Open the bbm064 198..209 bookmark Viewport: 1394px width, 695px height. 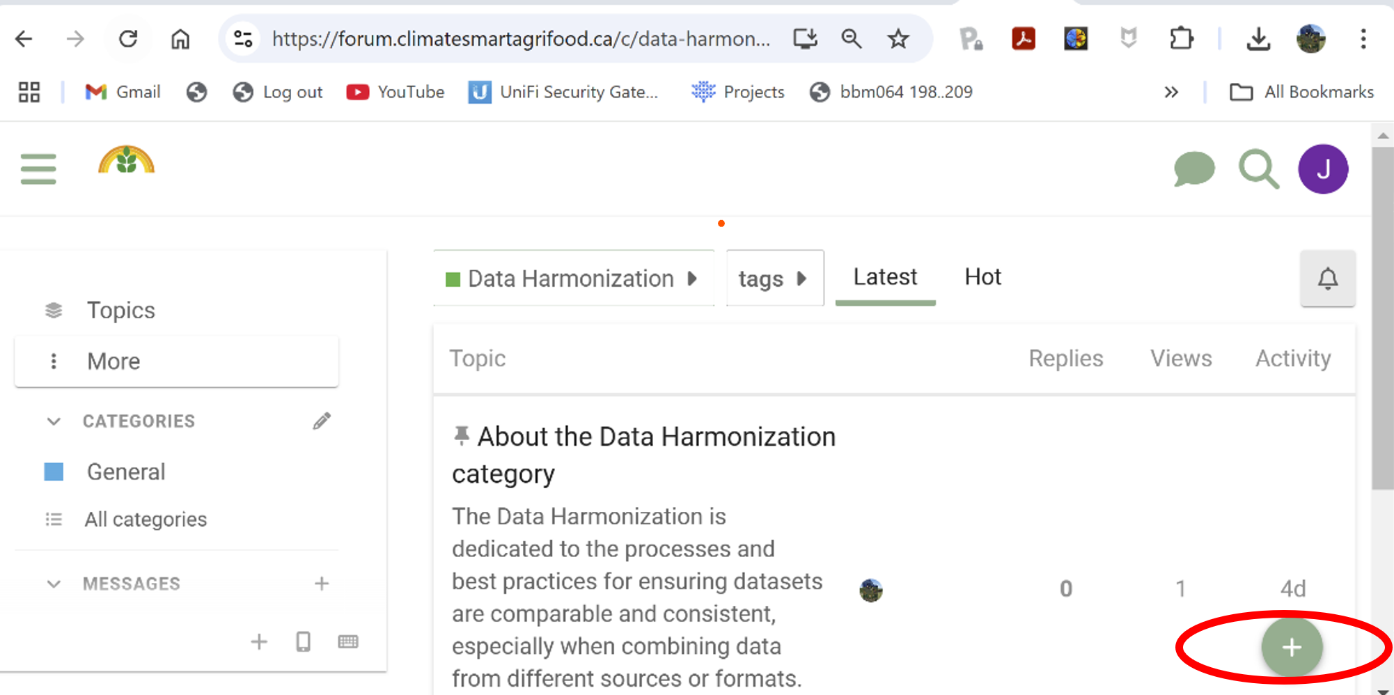pos(891,92)
